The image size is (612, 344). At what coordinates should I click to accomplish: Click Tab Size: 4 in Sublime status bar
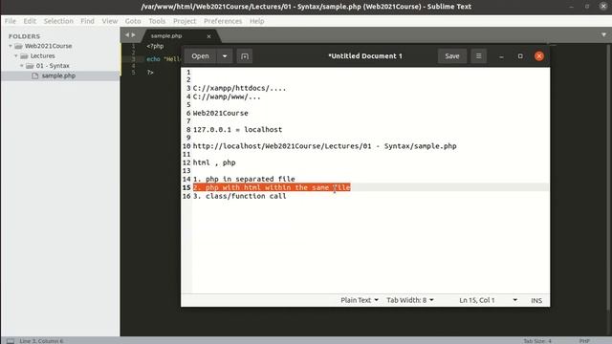(537, 341)
